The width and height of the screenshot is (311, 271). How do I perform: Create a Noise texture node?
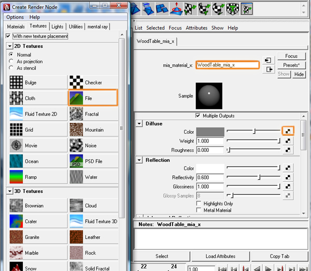[x=93, y=145]
